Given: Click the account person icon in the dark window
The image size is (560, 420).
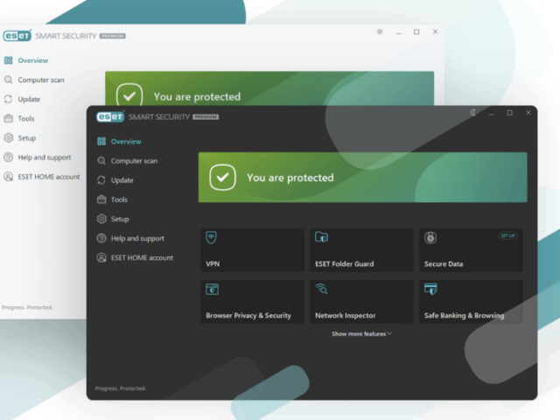Looking at the screenshot, I should [101, 257].
